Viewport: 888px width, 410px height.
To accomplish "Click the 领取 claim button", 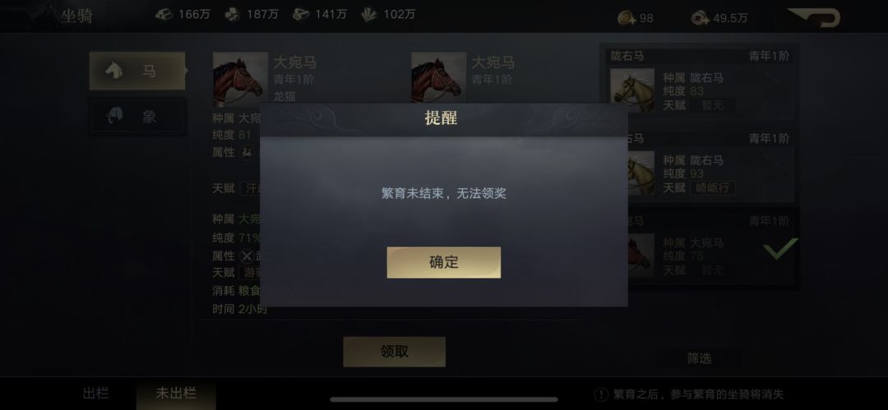I will click(394, 352).
